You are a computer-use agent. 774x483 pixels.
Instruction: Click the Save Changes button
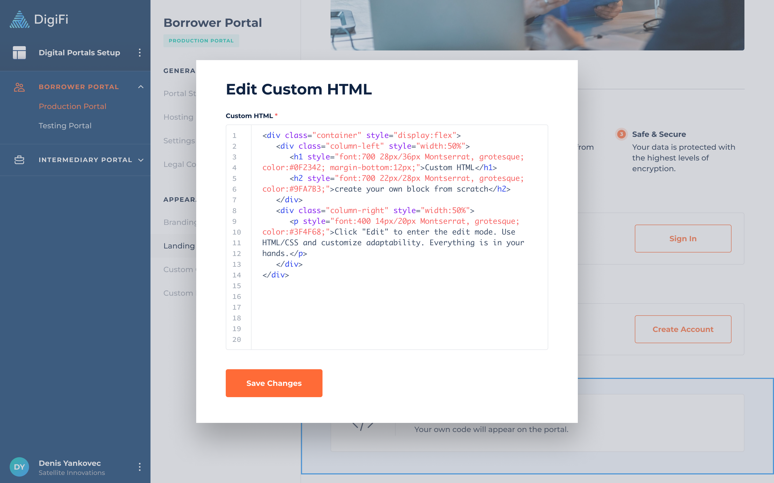point(274,383)
